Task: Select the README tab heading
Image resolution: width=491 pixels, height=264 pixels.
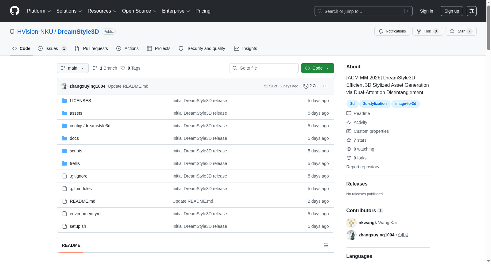Action: [71, 245]
